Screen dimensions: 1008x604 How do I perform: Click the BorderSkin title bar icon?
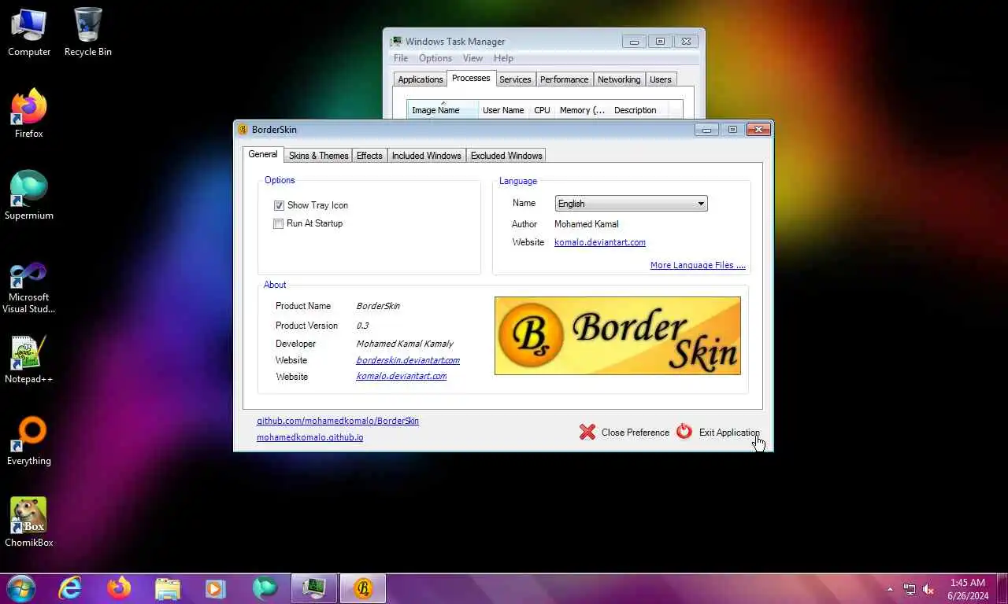(x=243, y=130)
